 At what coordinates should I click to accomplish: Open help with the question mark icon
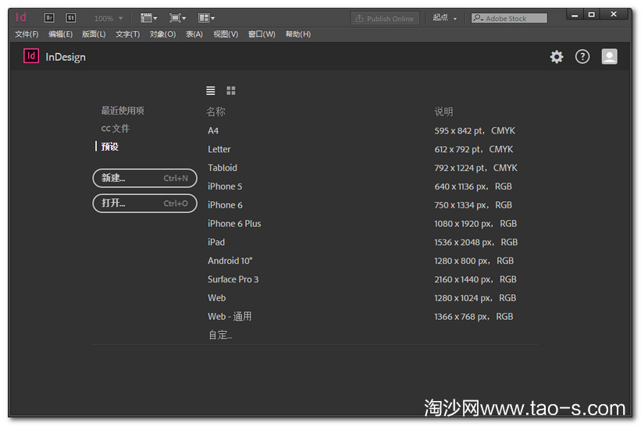pyautogui.click(x=582, y=57)
